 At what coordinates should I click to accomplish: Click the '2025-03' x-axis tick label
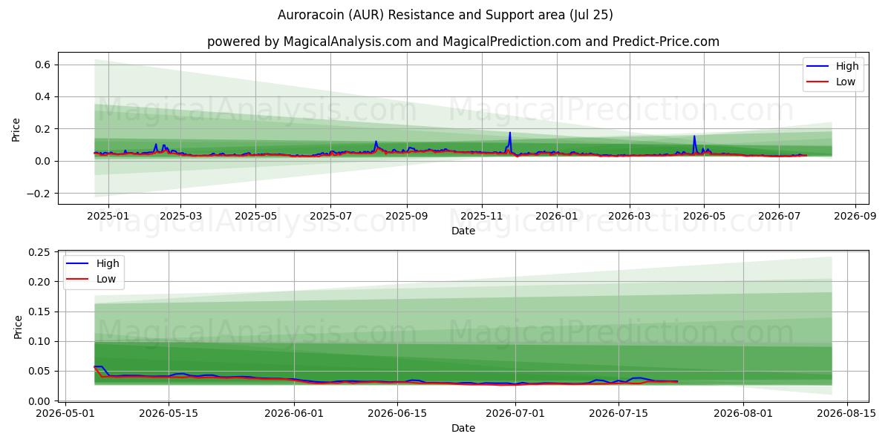click(x=180, y=218)
